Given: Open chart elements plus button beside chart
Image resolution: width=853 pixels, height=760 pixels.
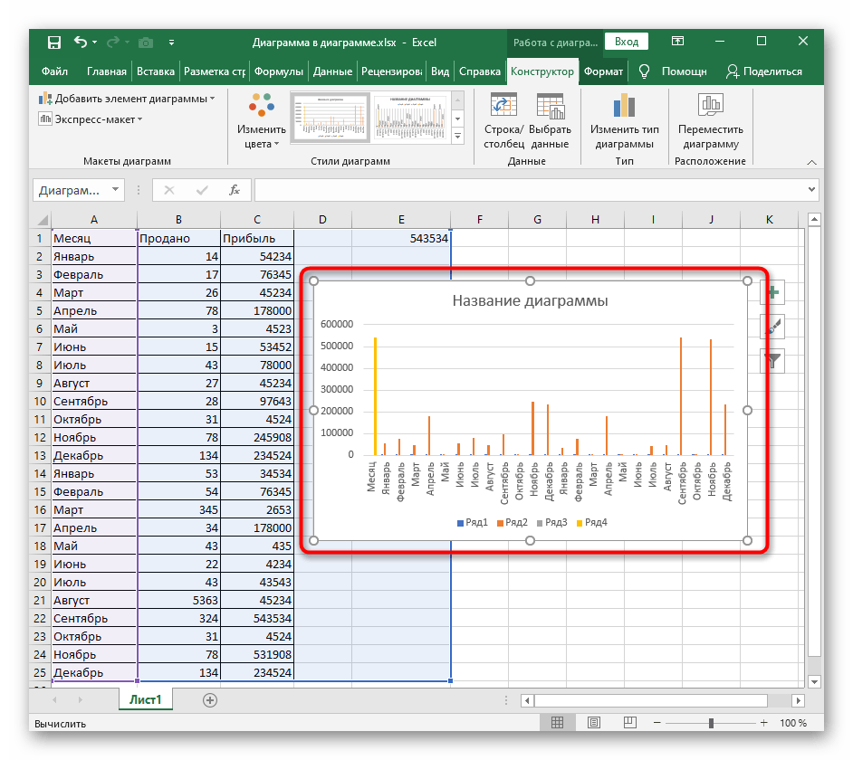Looking at the screenshot, I should [x=772, y=292].
